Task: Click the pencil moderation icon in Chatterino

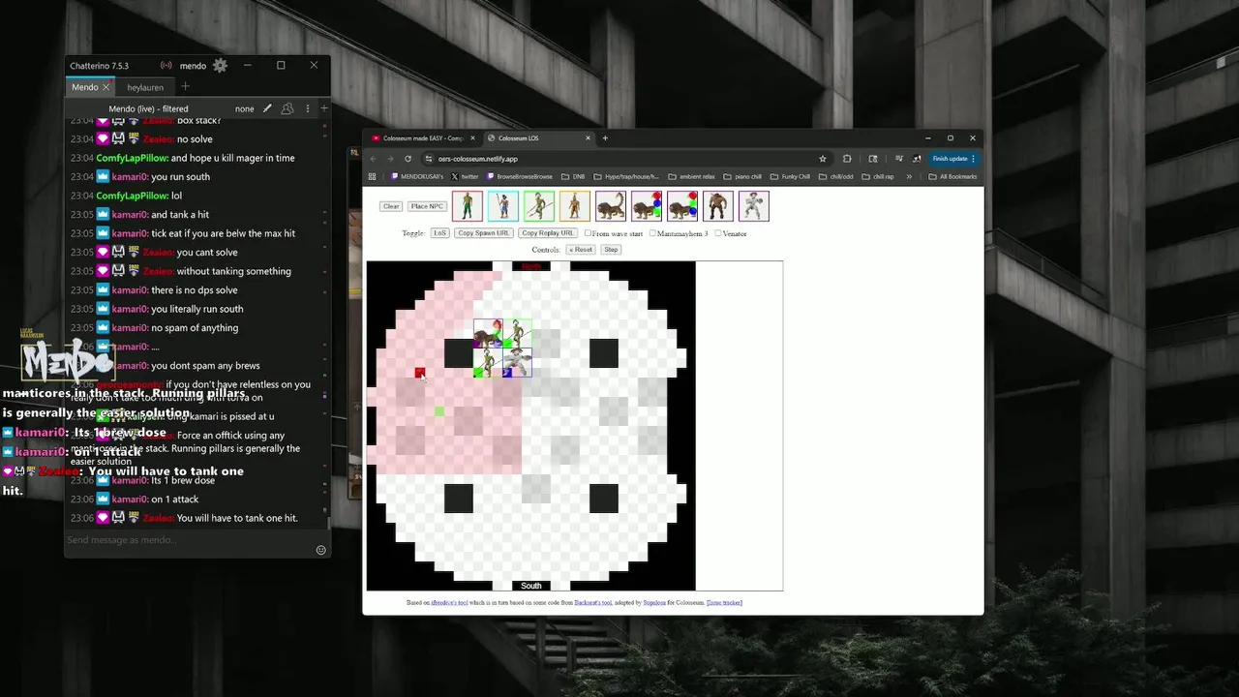Action: pyautogui.click(x=267, y=108)
